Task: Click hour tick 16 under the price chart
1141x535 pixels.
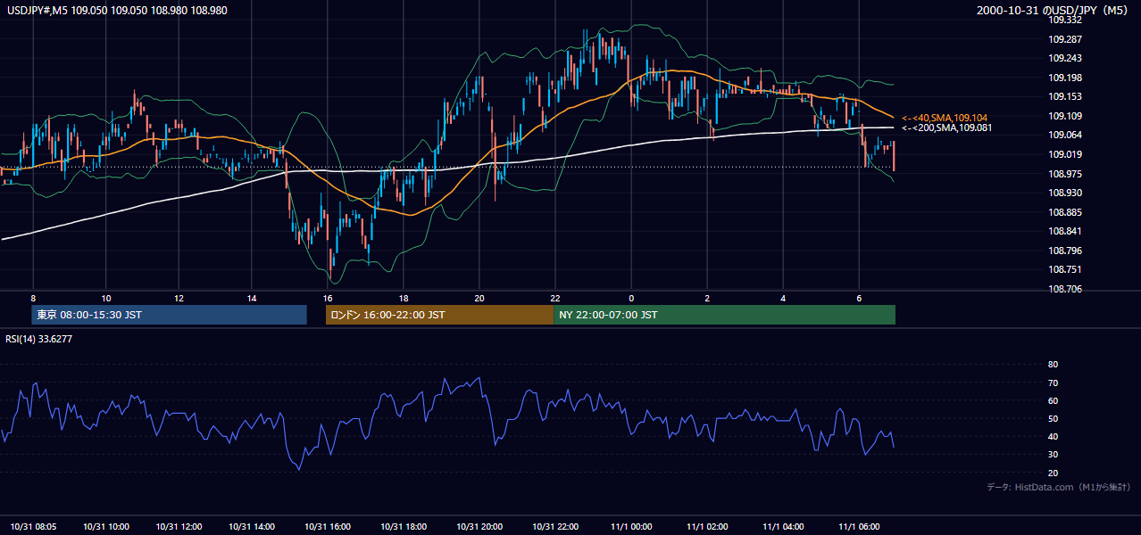Action: pyautogui.click(x=329, y=299)
